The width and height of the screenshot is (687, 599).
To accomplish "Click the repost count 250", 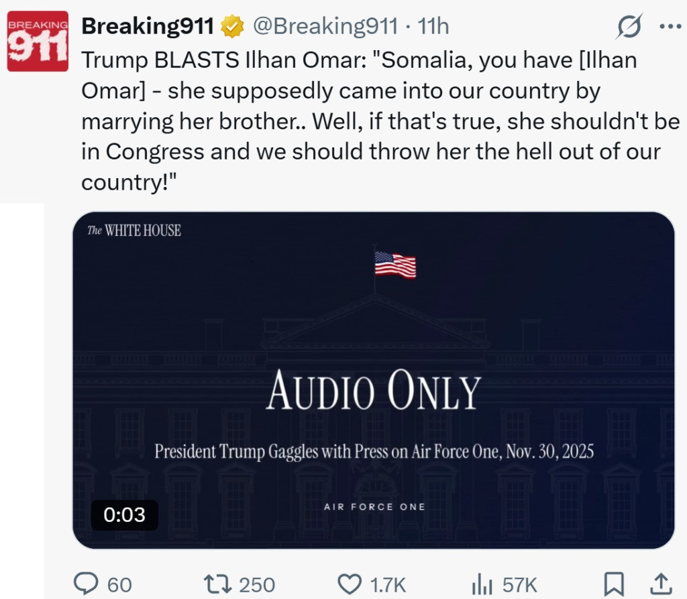I will (258, 584).
